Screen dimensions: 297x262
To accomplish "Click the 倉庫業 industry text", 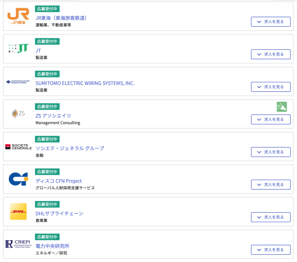I will click(41, 221).
